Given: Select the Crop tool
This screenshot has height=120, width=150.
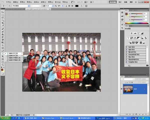Looking at the screenshot, I should 3,23.
